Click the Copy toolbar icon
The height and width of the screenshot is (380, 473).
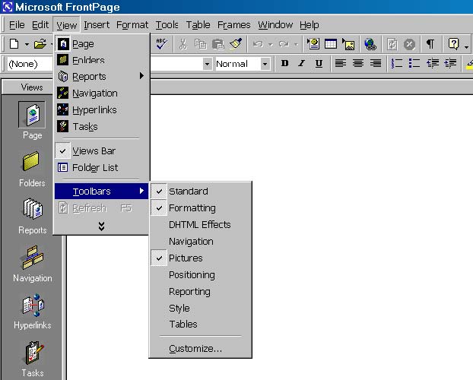tap(200, 44)
